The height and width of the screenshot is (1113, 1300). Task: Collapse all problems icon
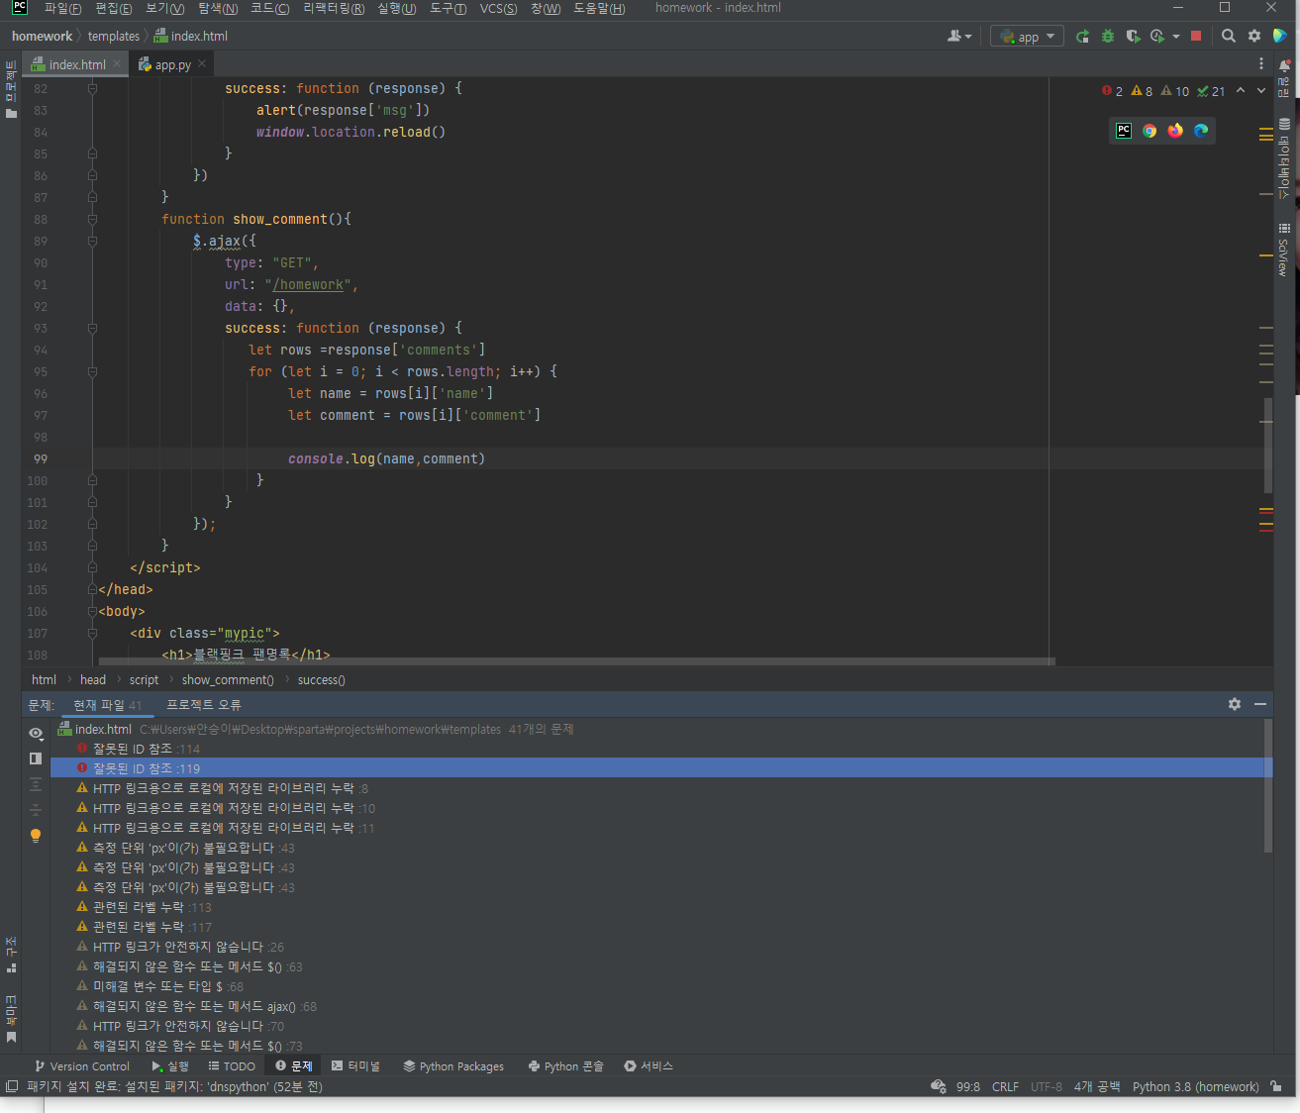pyautogui.click(x=36, y=810)
